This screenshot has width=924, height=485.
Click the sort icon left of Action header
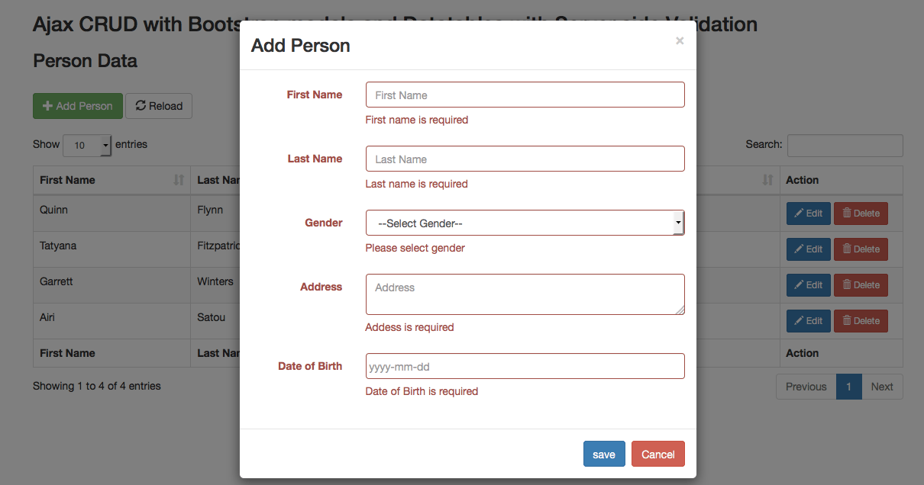click(x=767, y=180)
